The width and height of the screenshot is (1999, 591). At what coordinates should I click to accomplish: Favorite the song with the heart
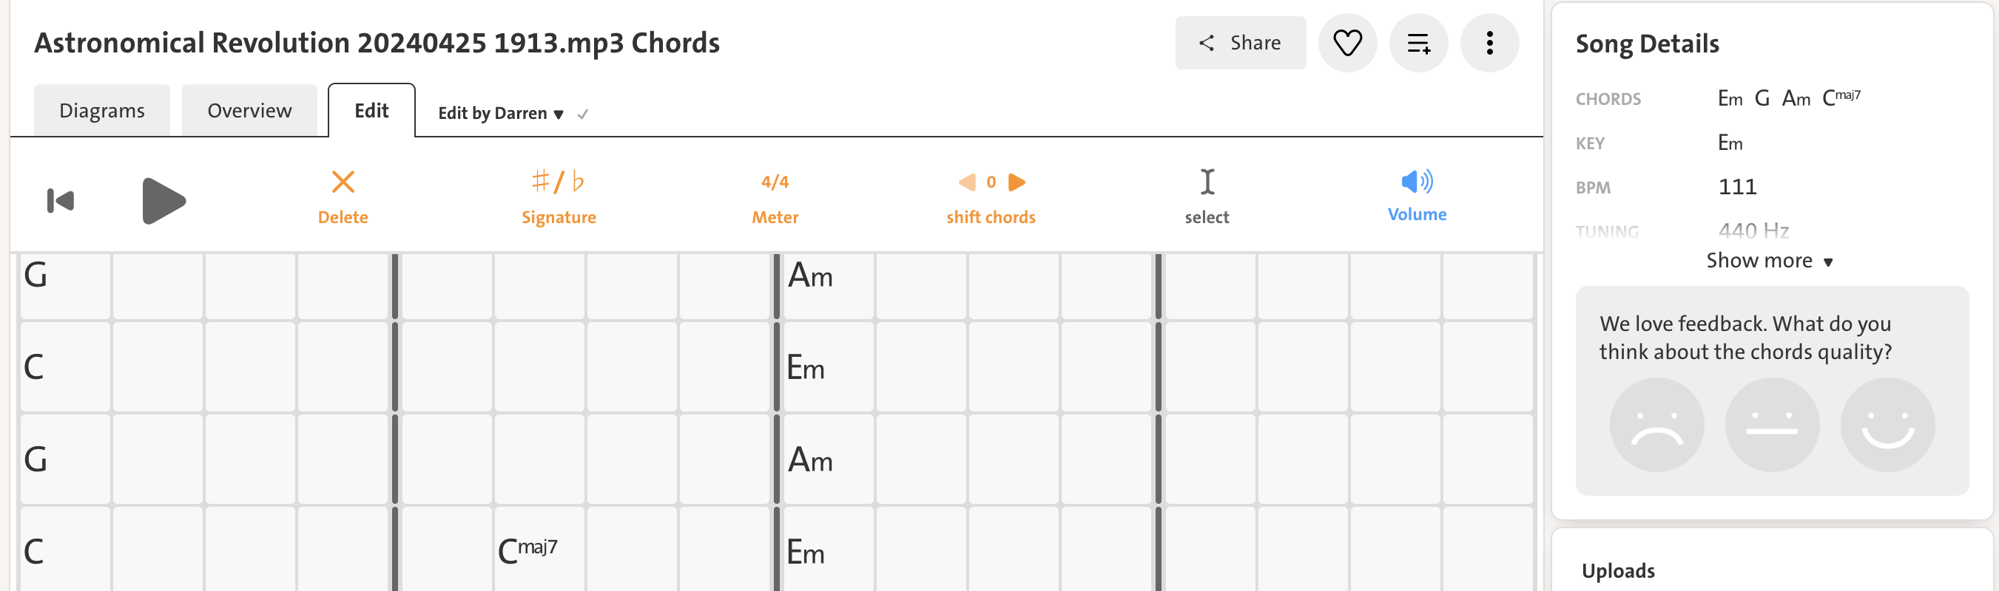click(1347, 44)
